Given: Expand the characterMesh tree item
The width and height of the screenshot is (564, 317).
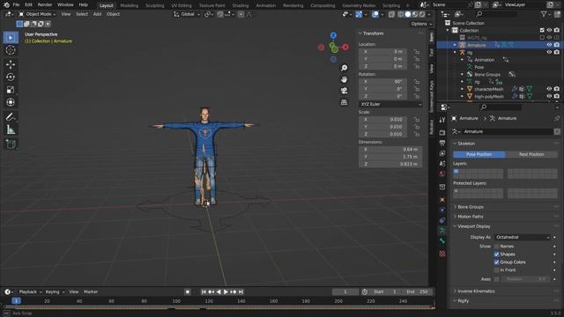Looking at the screenshot, I should pos(462,89).
